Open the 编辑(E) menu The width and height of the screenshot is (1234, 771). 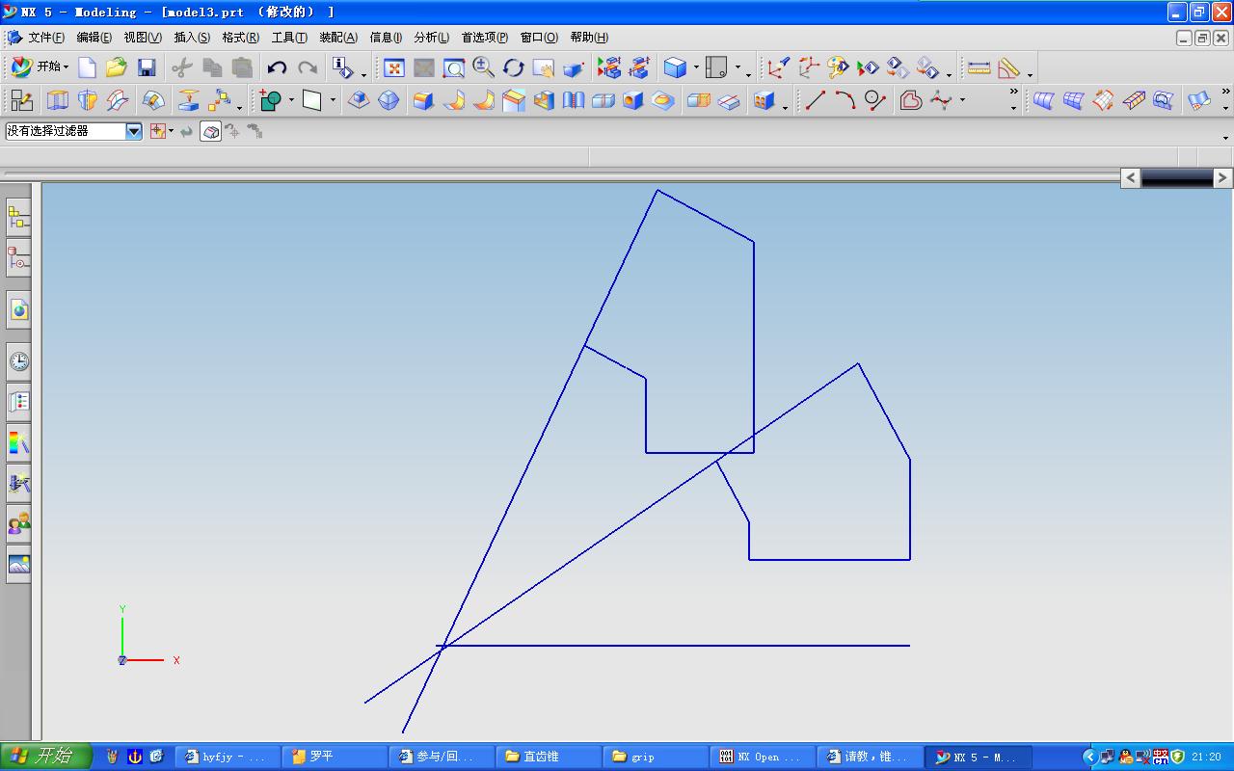(x=94, y=38)
